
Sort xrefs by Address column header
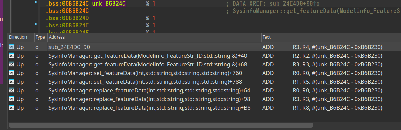coord(154,37)
